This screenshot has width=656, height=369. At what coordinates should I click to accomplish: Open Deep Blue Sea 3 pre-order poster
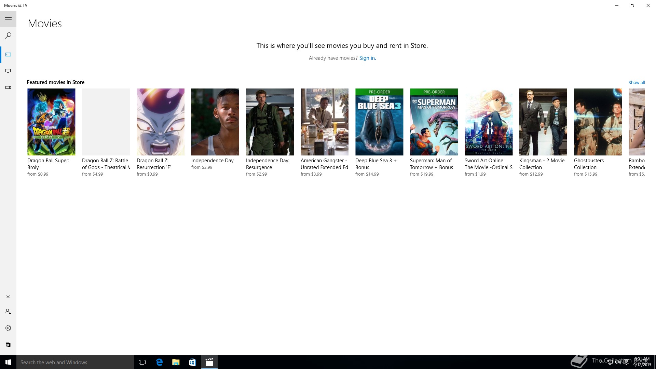(x=379, y=122)
